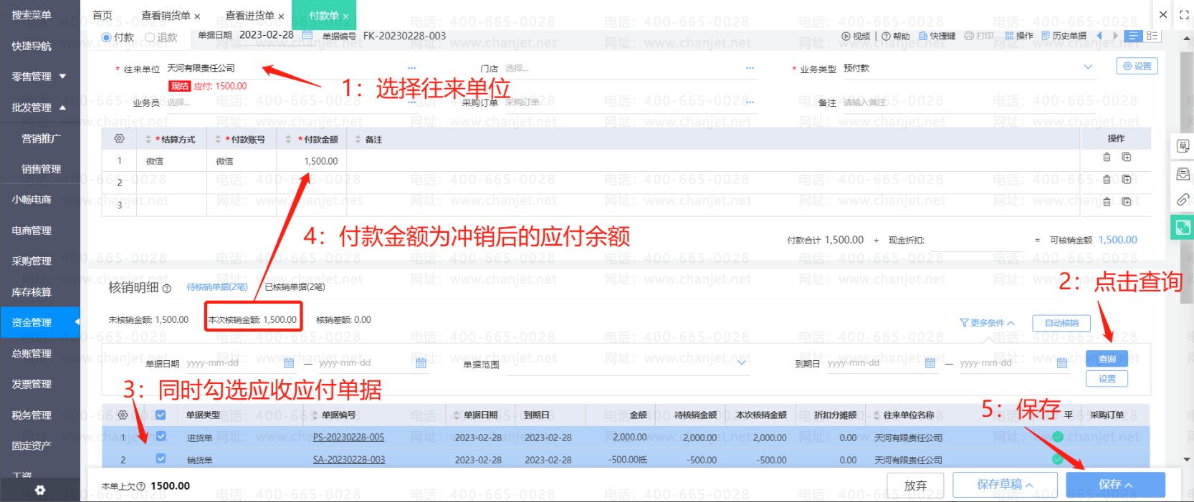
Task: Delete payment row 1 with trash icon
Action: click(1107, 158)
